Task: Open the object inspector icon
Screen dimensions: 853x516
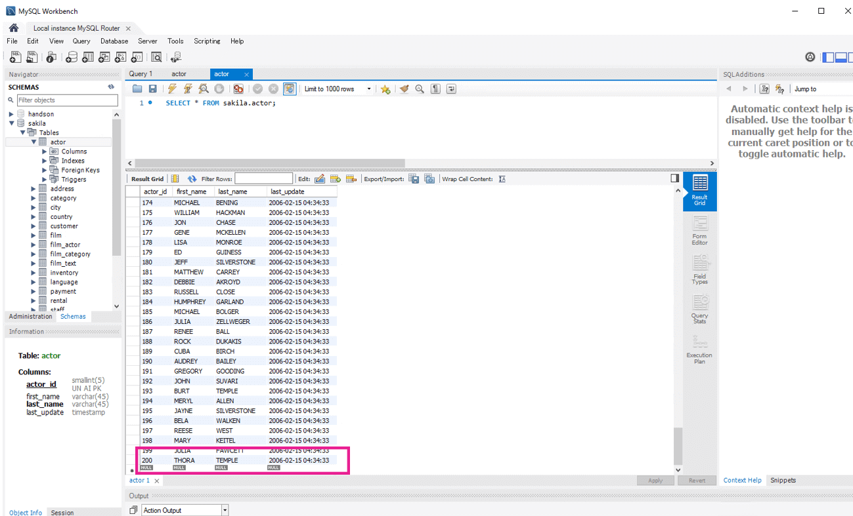Action: click(x=51, y=58)
